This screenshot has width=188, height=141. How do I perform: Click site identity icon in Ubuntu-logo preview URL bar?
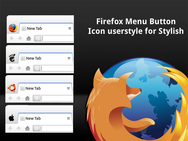tap(37, 98)
